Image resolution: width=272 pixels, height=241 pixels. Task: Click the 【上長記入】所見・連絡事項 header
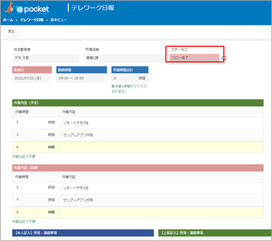tap(215, 233)
